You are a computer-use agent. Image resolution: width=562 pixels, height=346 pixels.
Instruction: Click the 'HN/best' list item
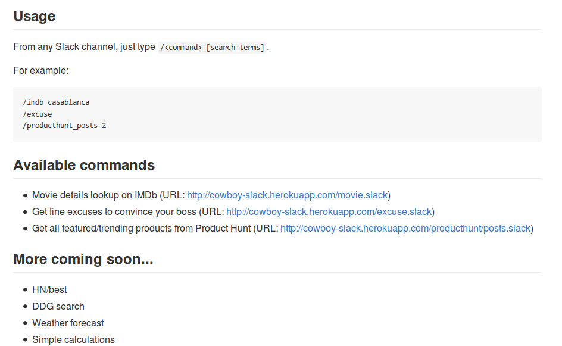[x=49, y=289]
